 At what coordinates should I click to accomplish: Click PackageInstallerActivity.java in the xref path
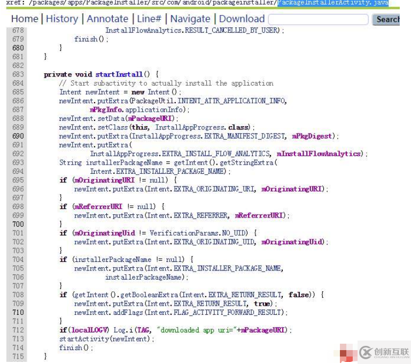[333, 3]
